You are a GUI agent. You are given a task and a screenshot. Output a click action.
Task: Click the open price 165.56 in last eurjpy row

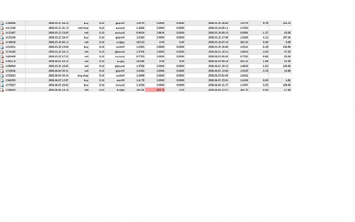click(x=141, y=90)
